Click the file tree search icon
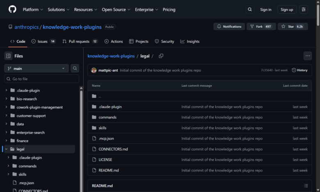The width and height of the screenshot is (320, 192). point(75,69)
